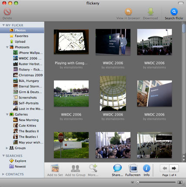Click the Add to Group icon
Image resolution: width=186 pixels, height=187 pixels.
(75, 168)
